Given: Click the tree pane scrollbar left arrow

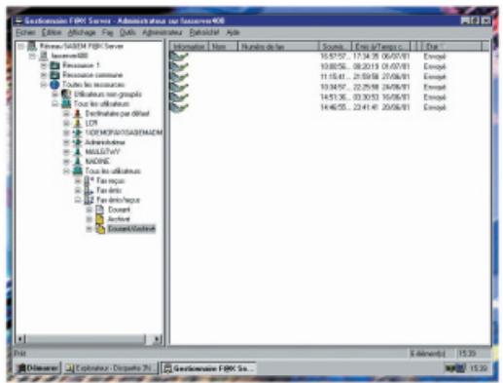Looking at the screenshot, I should coord(20,339).
